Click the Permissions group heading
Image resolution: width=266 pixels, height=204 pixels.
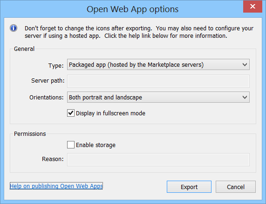pos(30,134)
